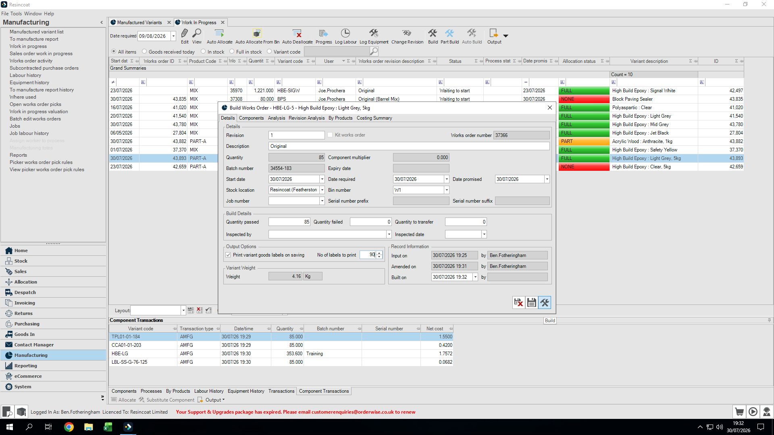Click the save disk icon in dialog
The height and width of the screenshot is (435, 774).
[532, 302]
